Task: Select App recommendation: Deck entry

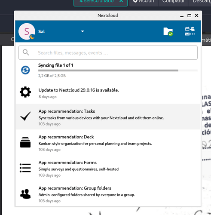Action: (108, 142)
